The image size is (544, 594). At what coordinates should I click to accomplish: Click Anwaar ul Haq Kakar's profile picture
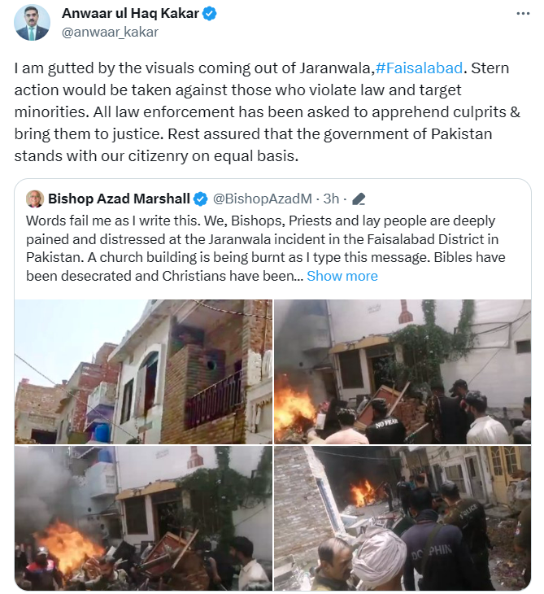coord(33,23)
